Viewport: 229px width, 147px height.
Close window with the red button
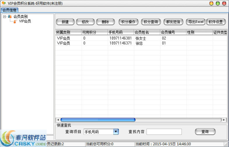224,3
